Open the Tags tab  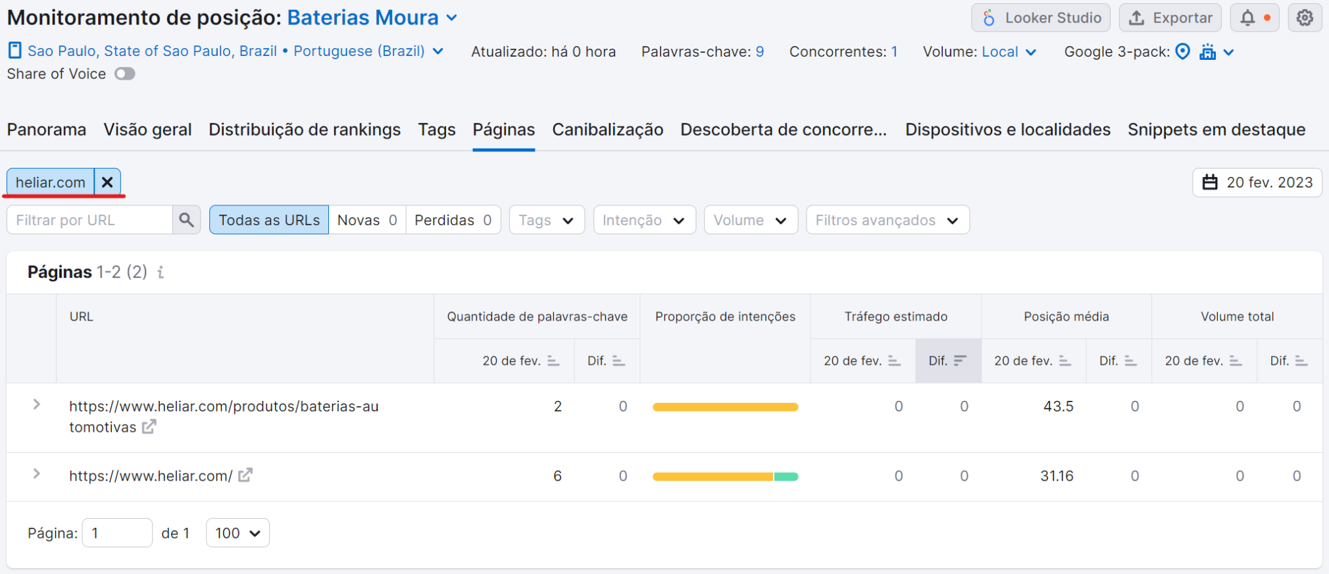click(437, 130)
